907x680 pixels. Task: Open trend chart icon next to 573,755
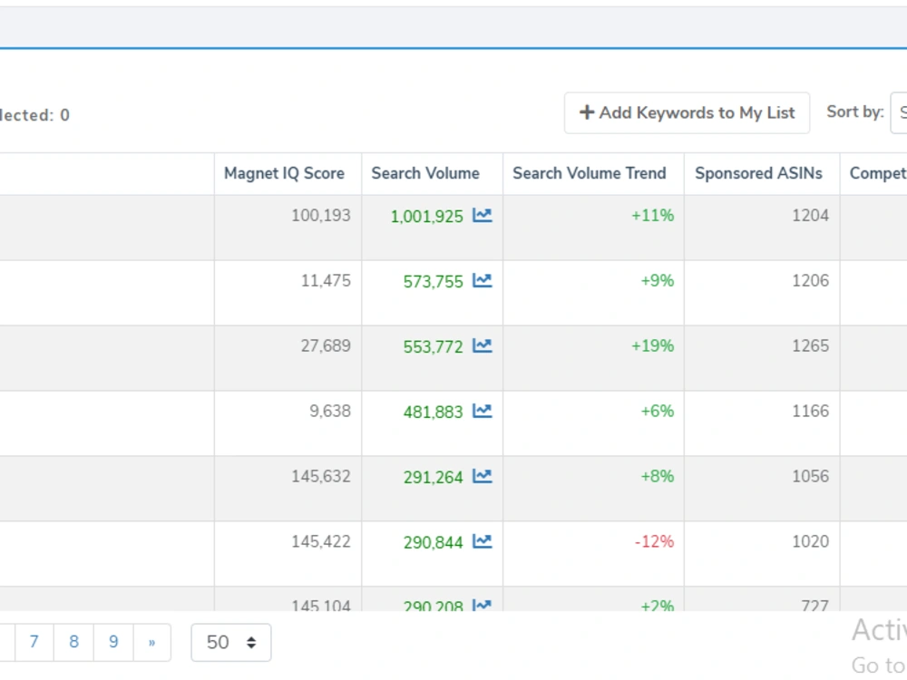click(x=482, y=281)
